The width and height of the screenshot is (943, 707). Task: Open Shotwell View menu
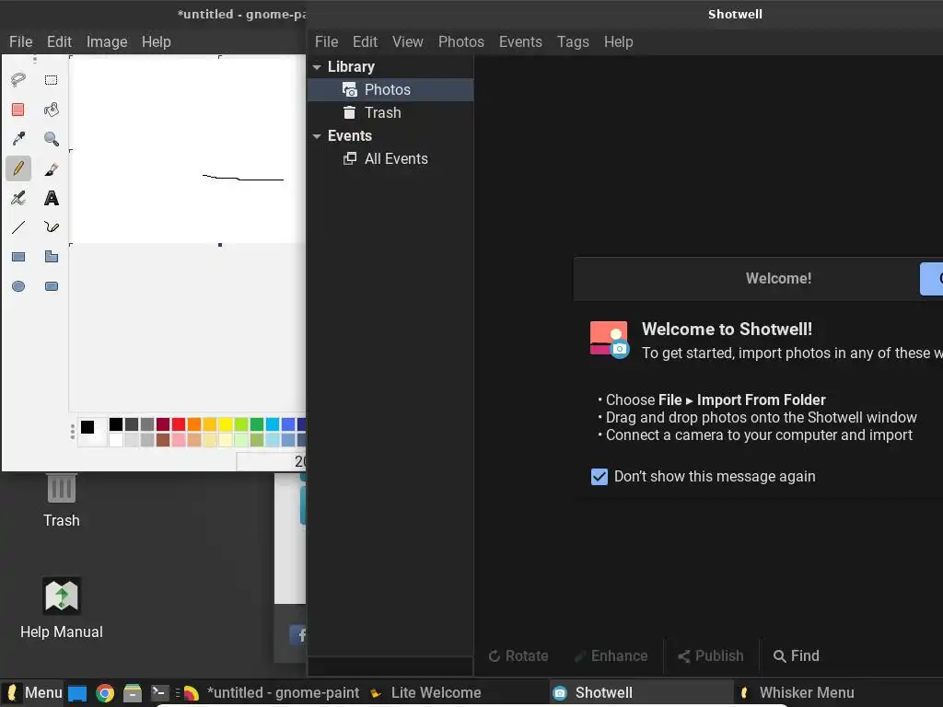point(408,41)
